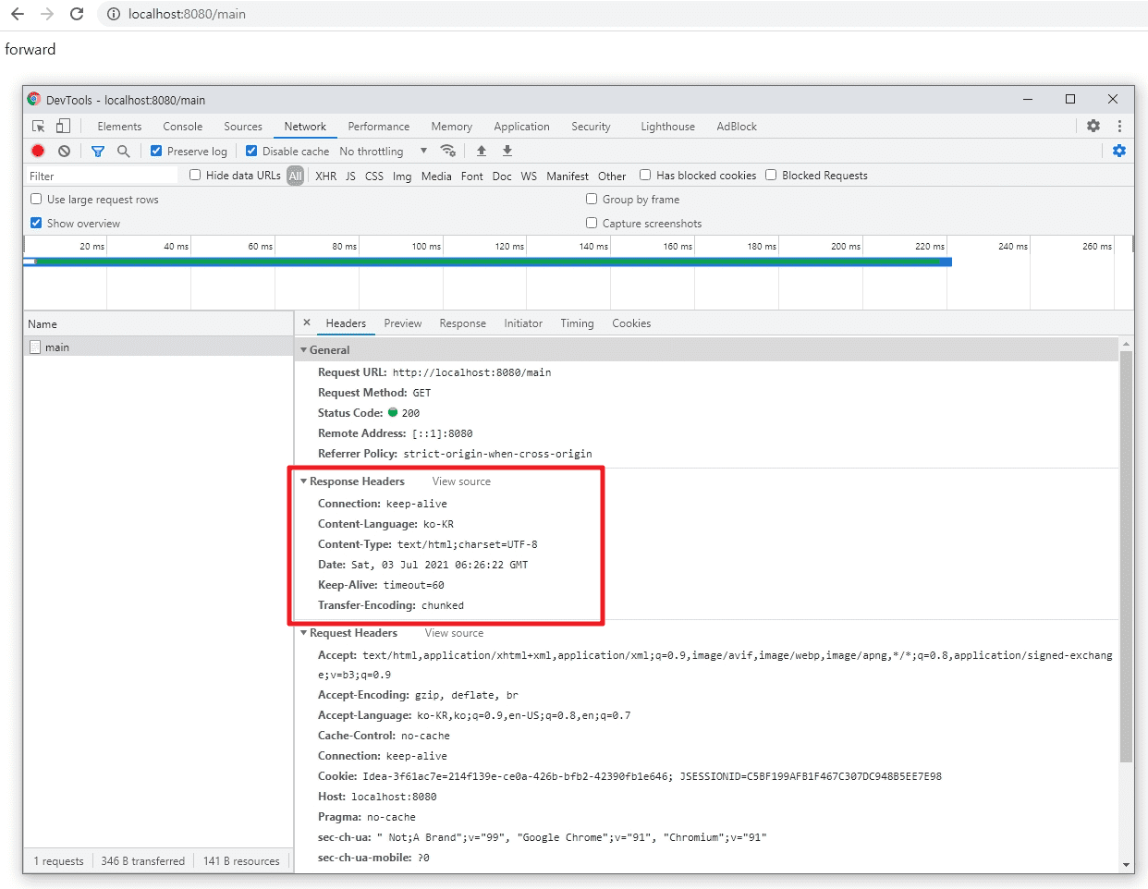The height and width of the screenshot is (889, 1148).
Task: Click the Filter text input field
Action: coord(101,176)
